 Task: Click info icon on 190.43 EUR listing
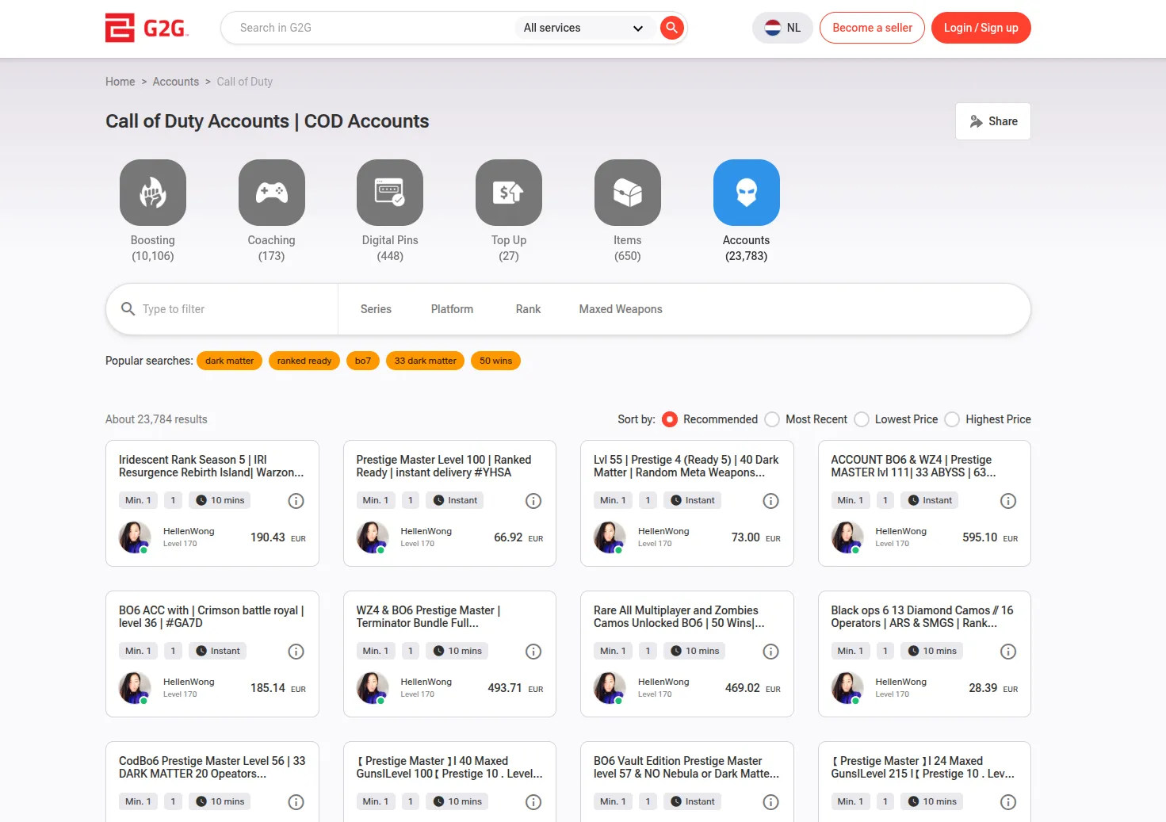[296, 501]
